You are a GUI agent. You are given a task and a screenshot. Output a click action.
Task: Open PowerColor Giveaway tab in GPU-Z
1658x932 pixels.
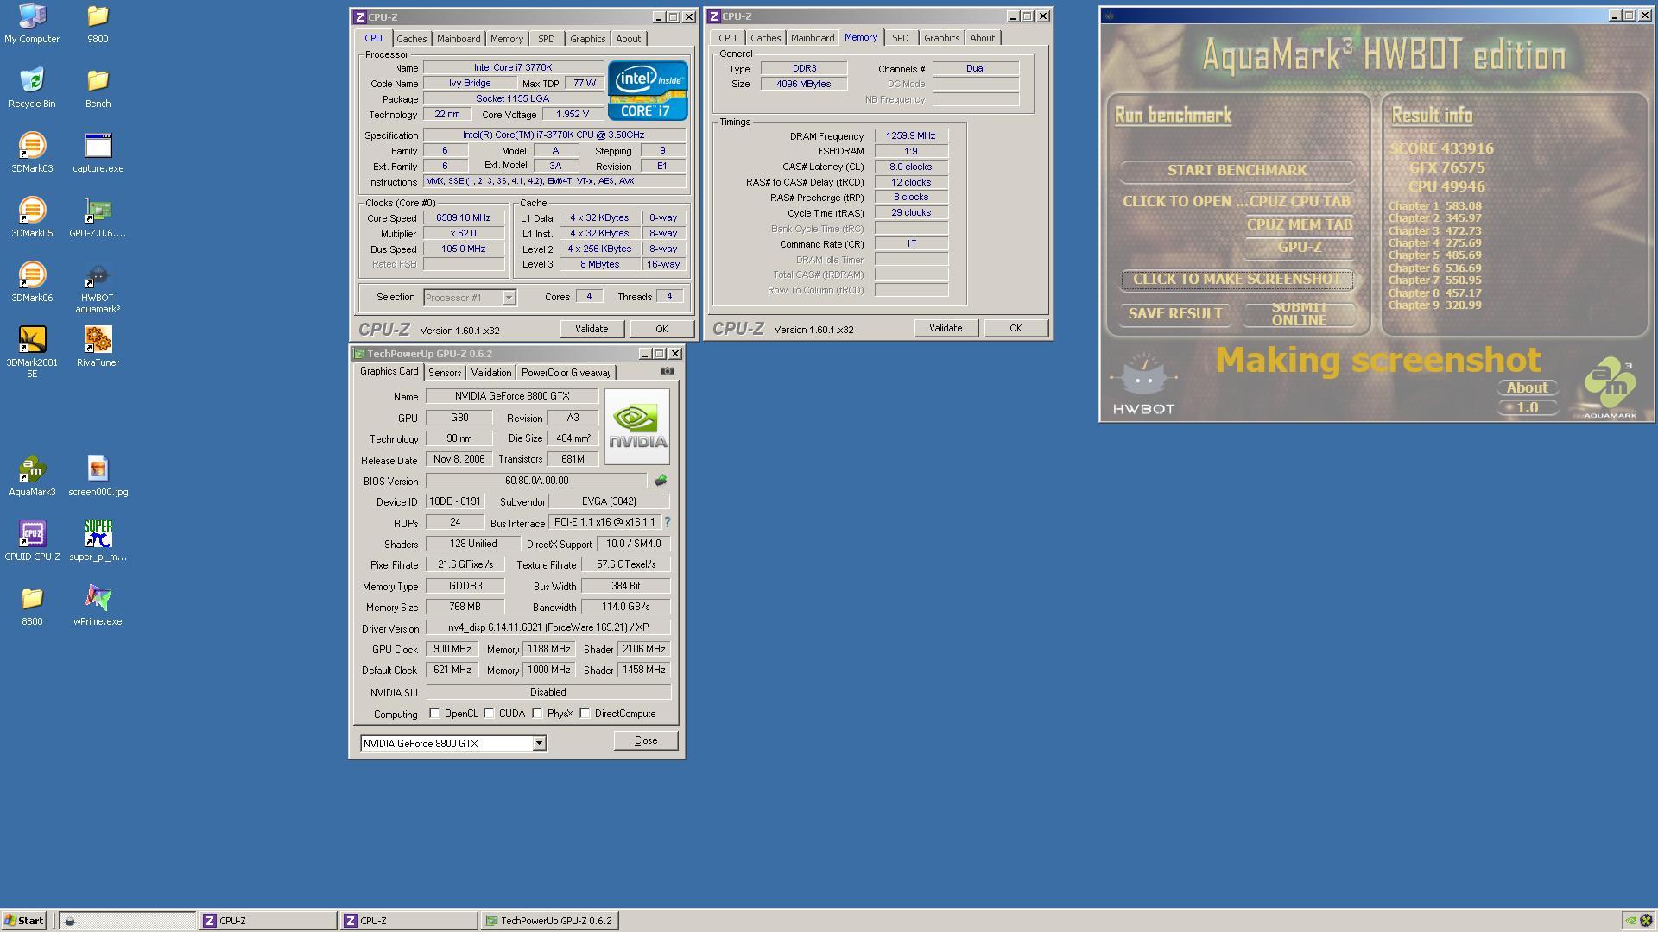pyautogui.click(x=566, y=373)
